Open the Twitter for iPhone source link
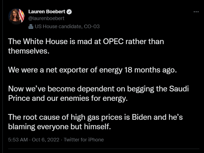This screenshot has height=153, width=204. (x=84, y=140)
